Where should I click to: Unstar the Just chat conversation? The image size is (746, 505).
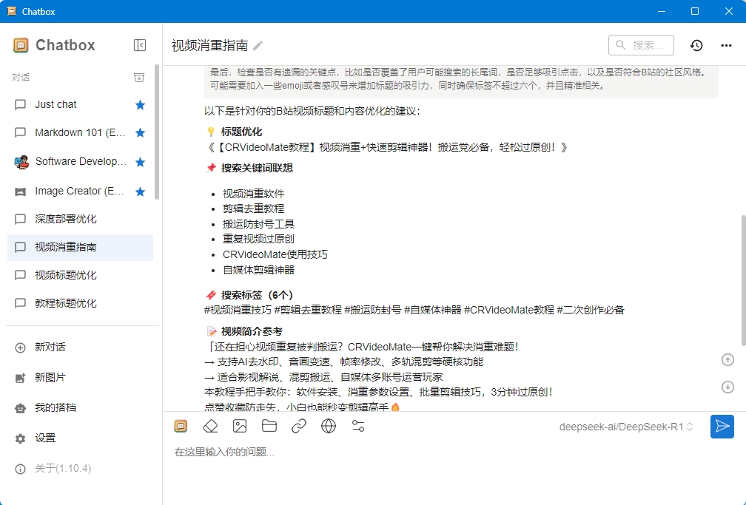(x=140, y=104)
